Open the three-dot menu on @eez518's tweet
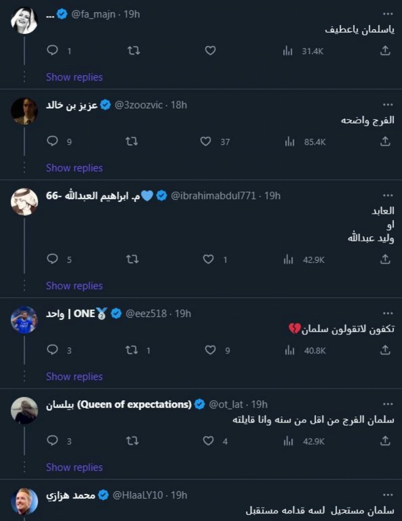402x521 pixels. click(x=387, y=312)
